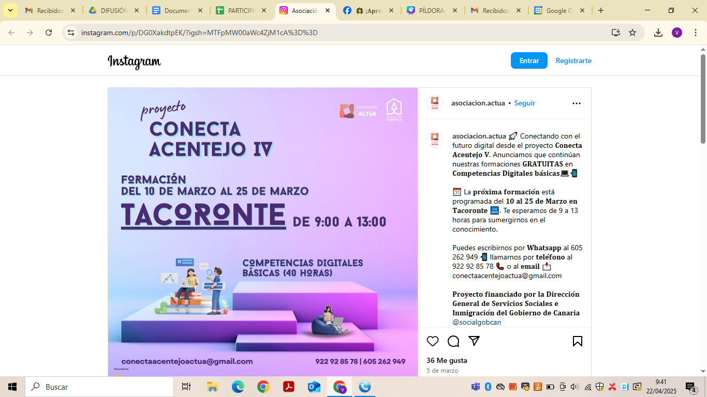Open asociacion.actua profile picture in header
707x397 pixels.
coord(435,103)
